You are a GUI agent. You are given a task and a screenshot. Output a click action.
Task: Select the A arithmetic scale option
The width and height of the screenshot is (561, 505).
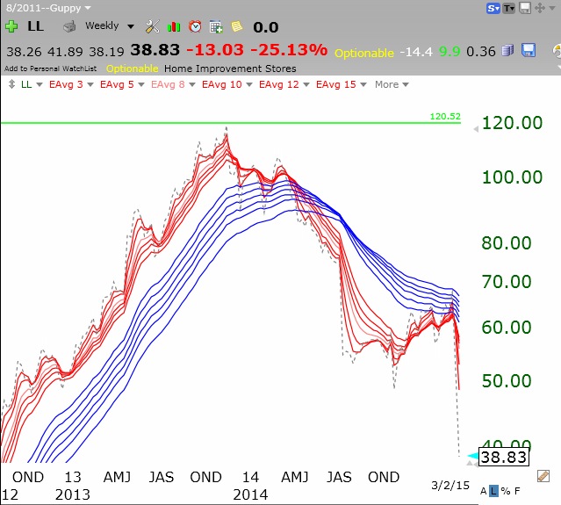[x=484, y=491]
